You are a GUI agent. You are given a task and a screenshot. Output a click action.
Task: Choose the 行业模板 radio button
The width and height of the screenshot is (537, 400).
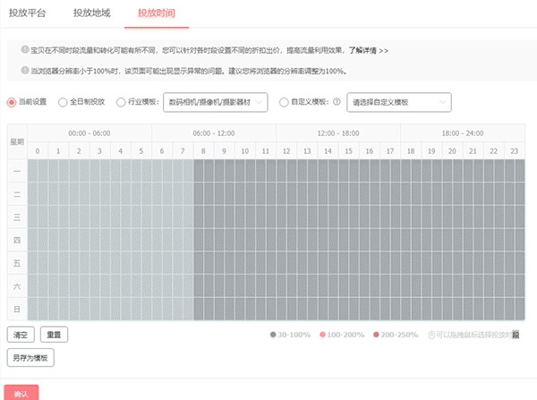[x=122, y=103]
